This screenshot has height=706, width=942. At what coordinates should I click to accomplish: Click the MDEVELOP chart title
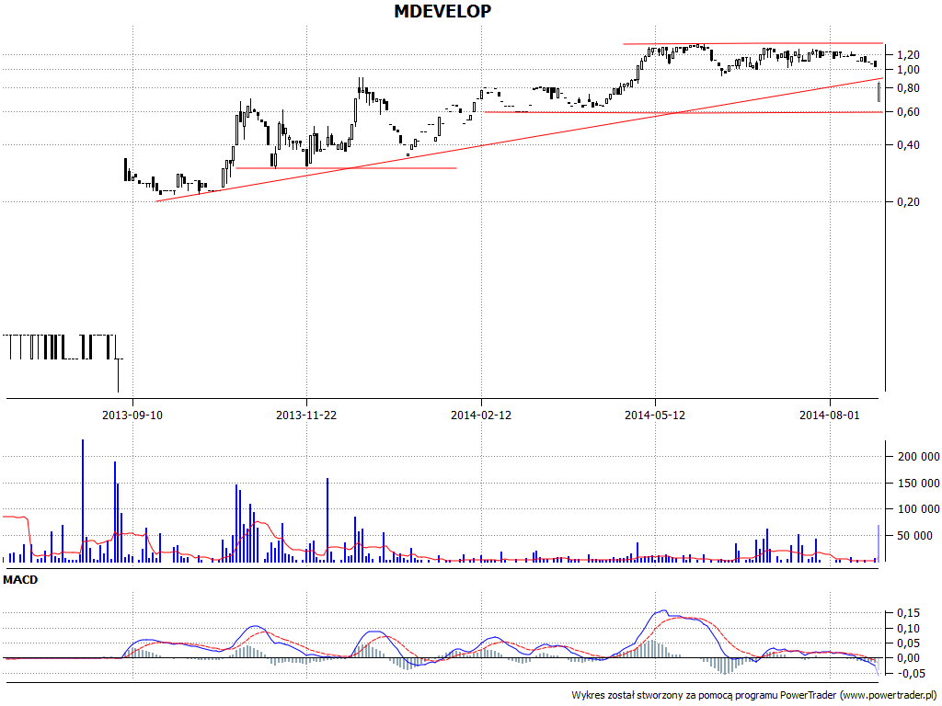[442, 12]
